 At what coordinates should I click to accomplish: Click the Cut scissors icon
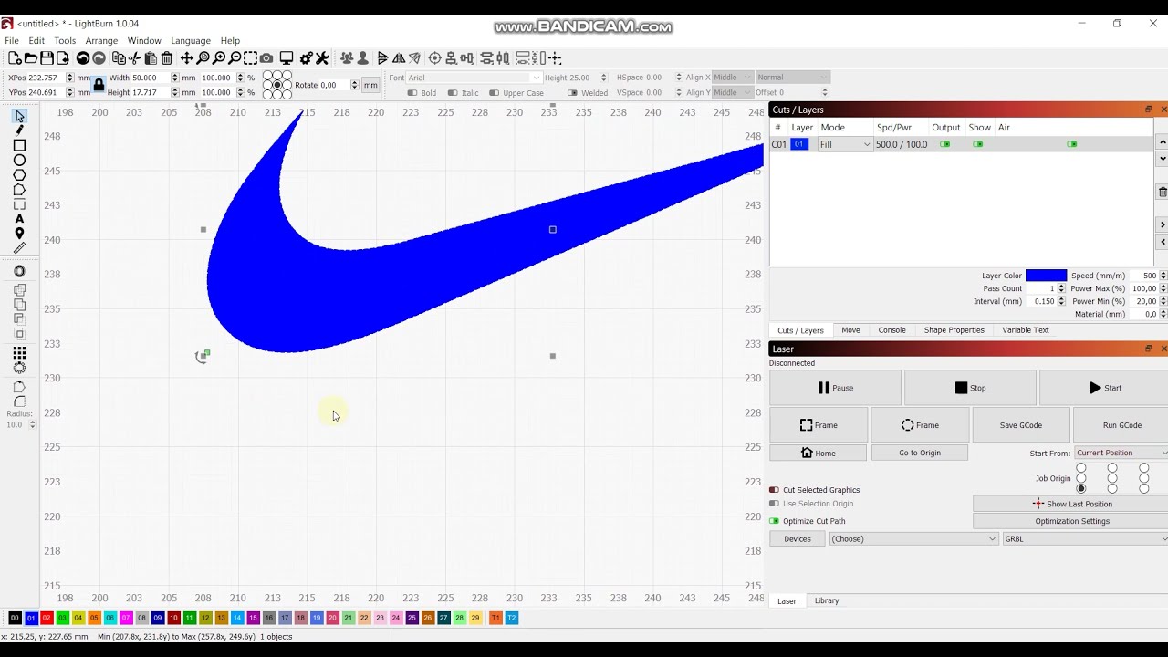coord(134,58)
